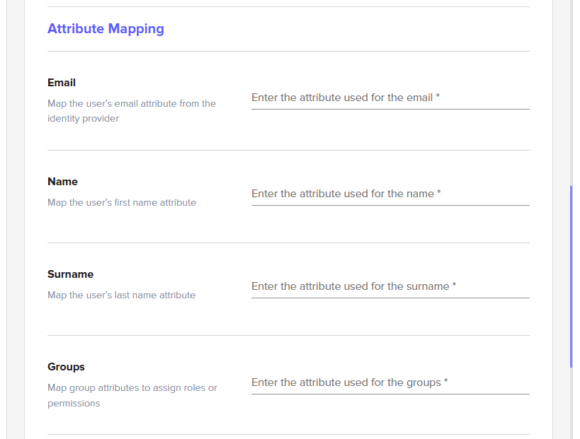
Task: Click the required asterisk in the surname placeholder
Action: tap(454, 286)
